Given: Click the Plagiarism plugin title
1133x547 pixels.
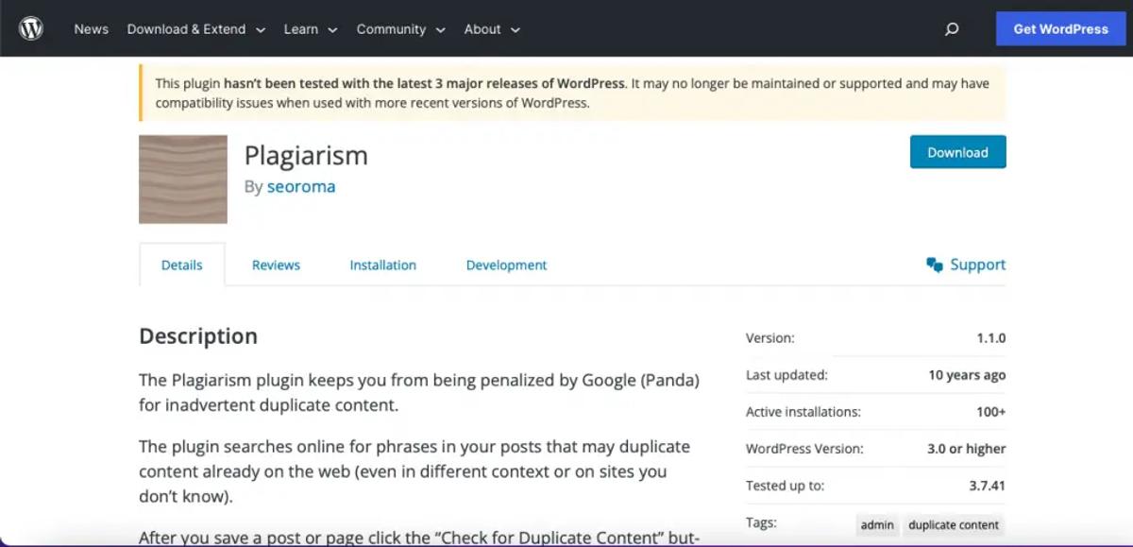Looking at the screenshot, I should [306, 155].
